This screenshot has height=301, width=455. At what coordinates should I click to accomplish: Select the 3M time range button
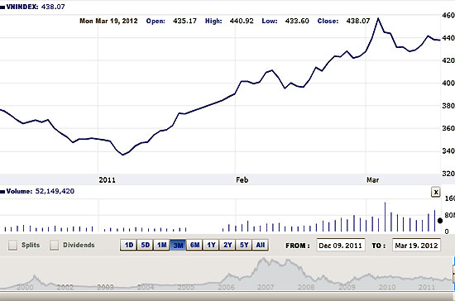coord(178,246)
